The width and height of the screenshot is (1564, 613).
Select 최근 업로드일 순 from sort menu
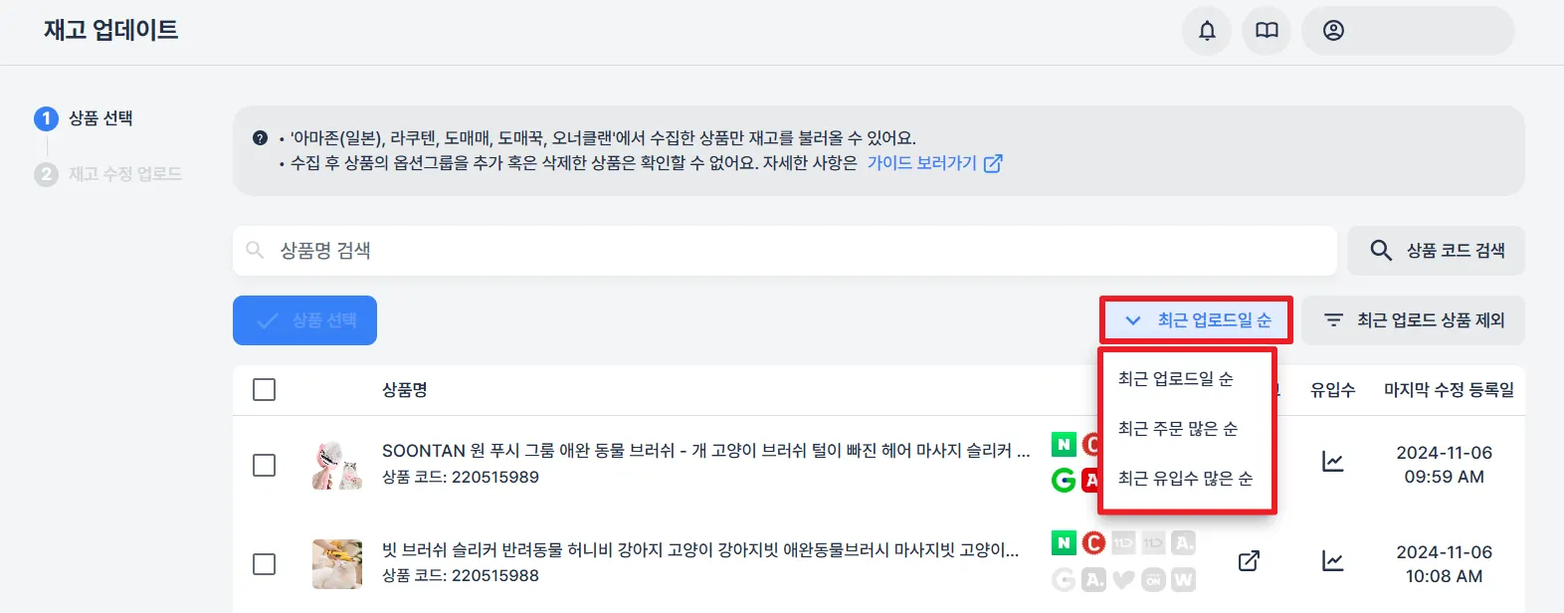tap(1175, 379)
